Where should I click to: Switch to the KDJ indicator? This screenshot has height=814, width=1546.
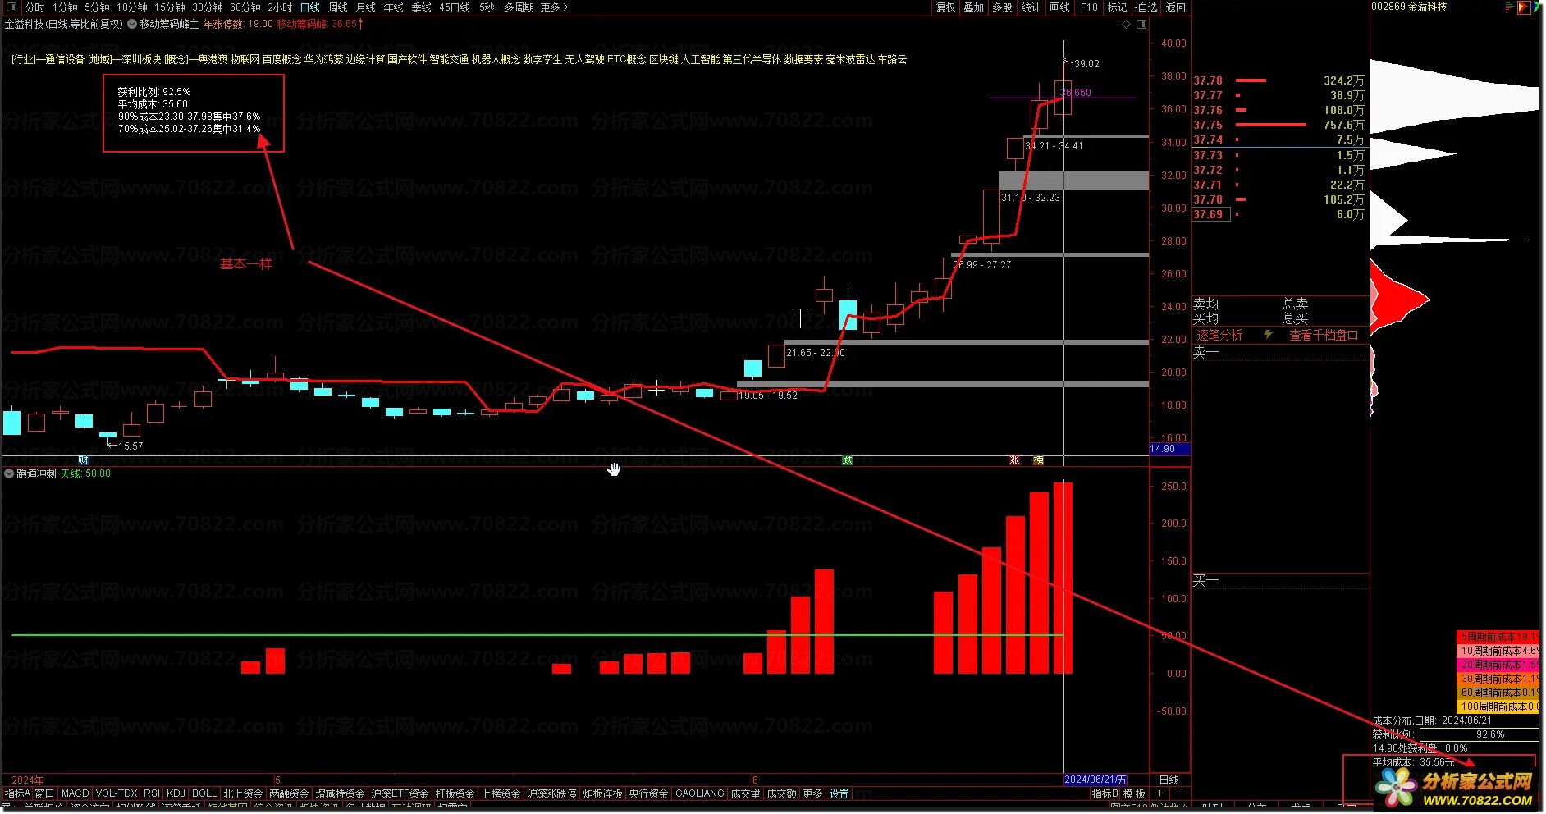click(176, 793)
